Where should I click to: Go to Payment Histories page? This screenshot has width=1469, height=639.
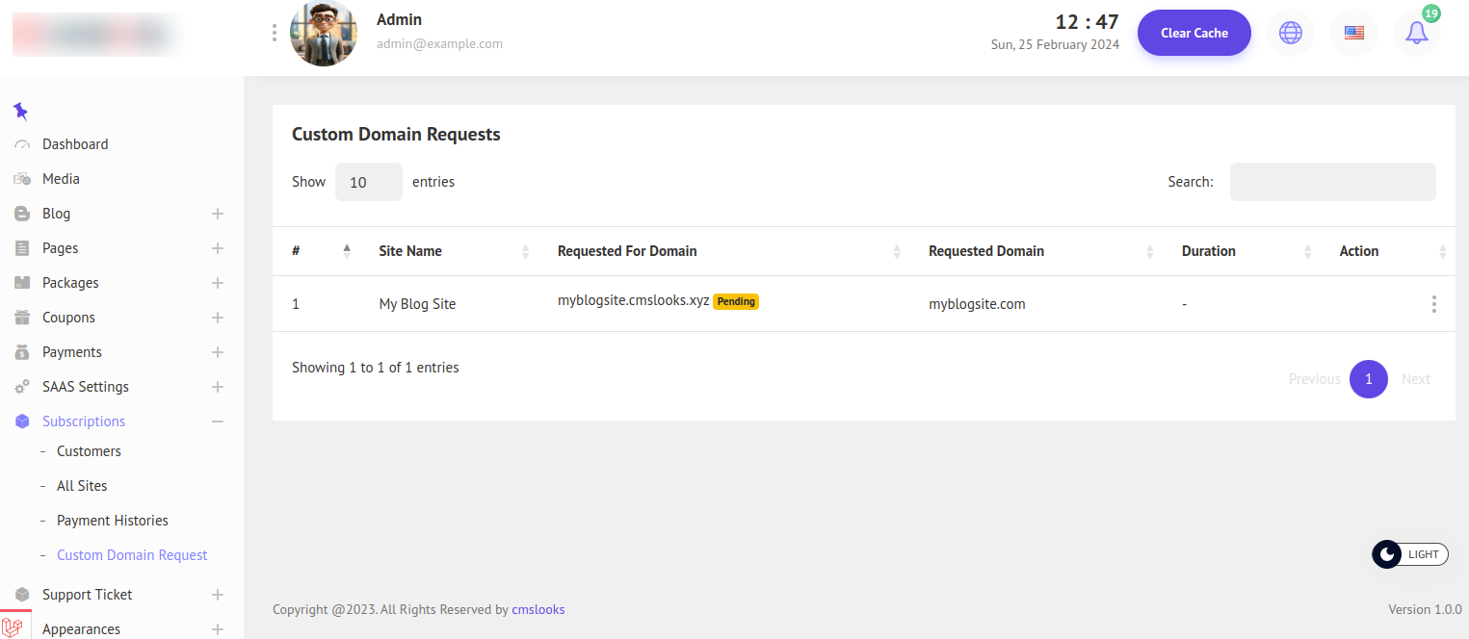(112, 521)
